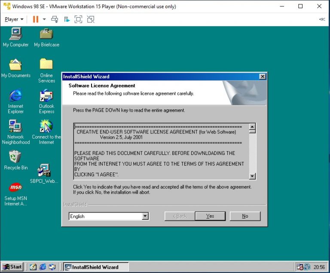The image size is (330, 273).
Task: Pause the virtual machine in VMware toolbar
Action: (x=36, y=19)
